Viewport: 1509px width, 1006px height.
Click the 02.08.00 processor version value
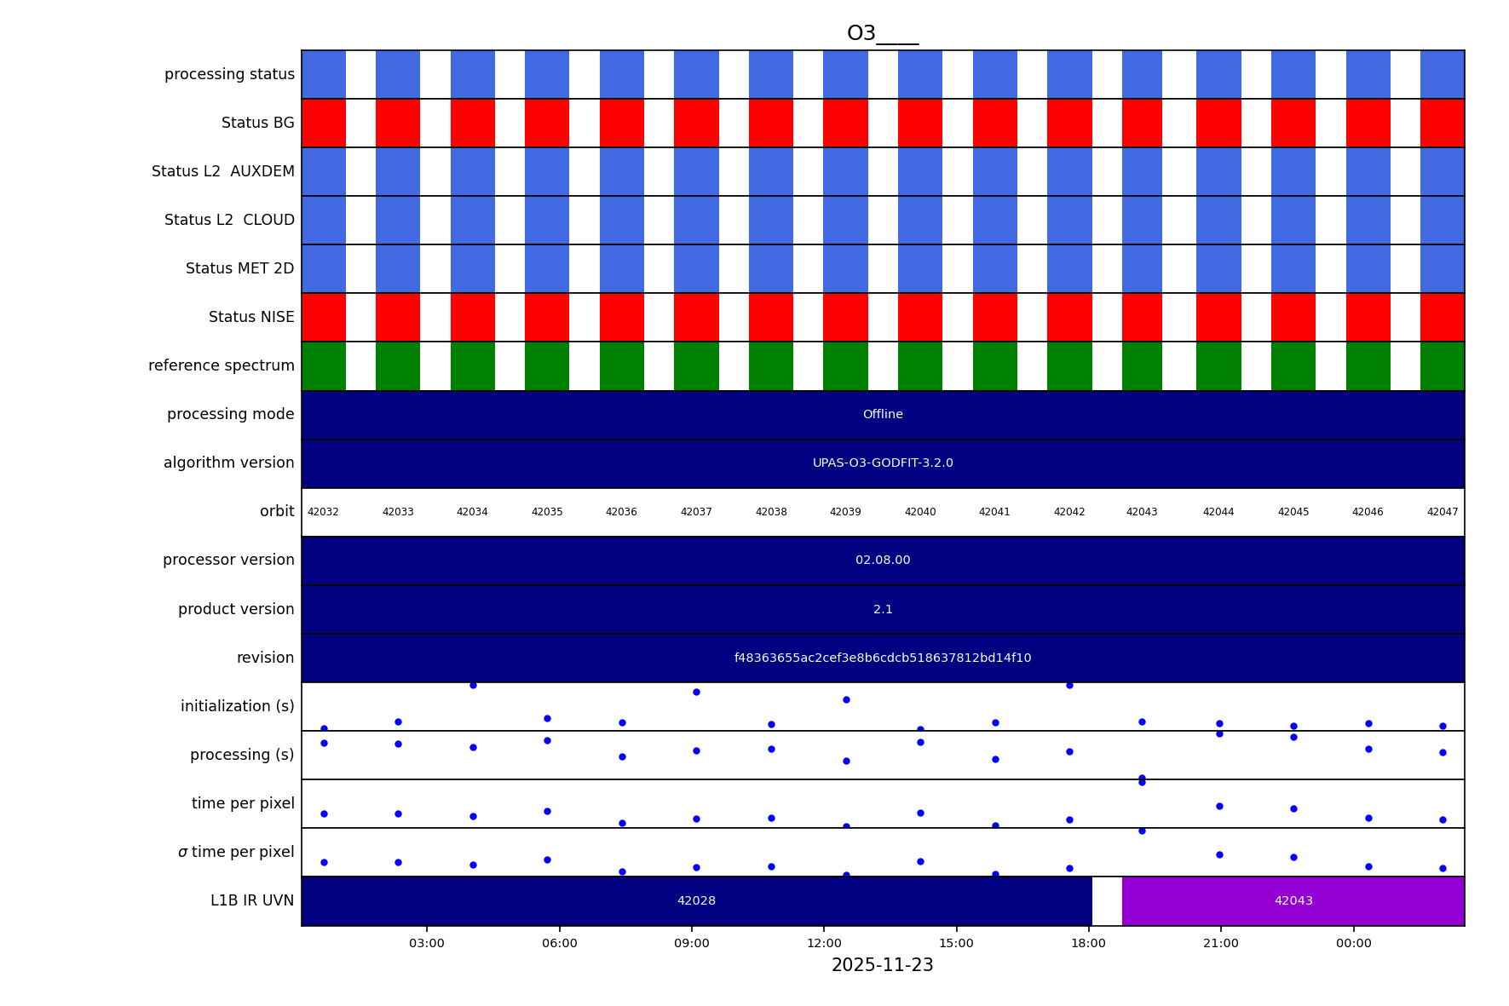pos(882,560)
